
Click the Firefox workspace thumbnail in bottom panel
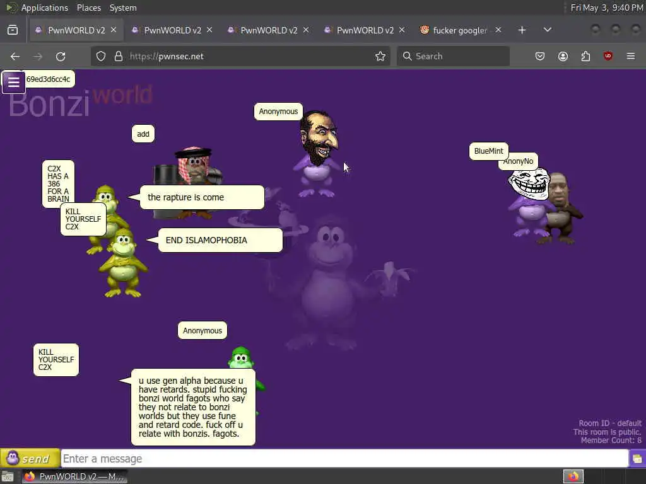(x=573, y=476)
